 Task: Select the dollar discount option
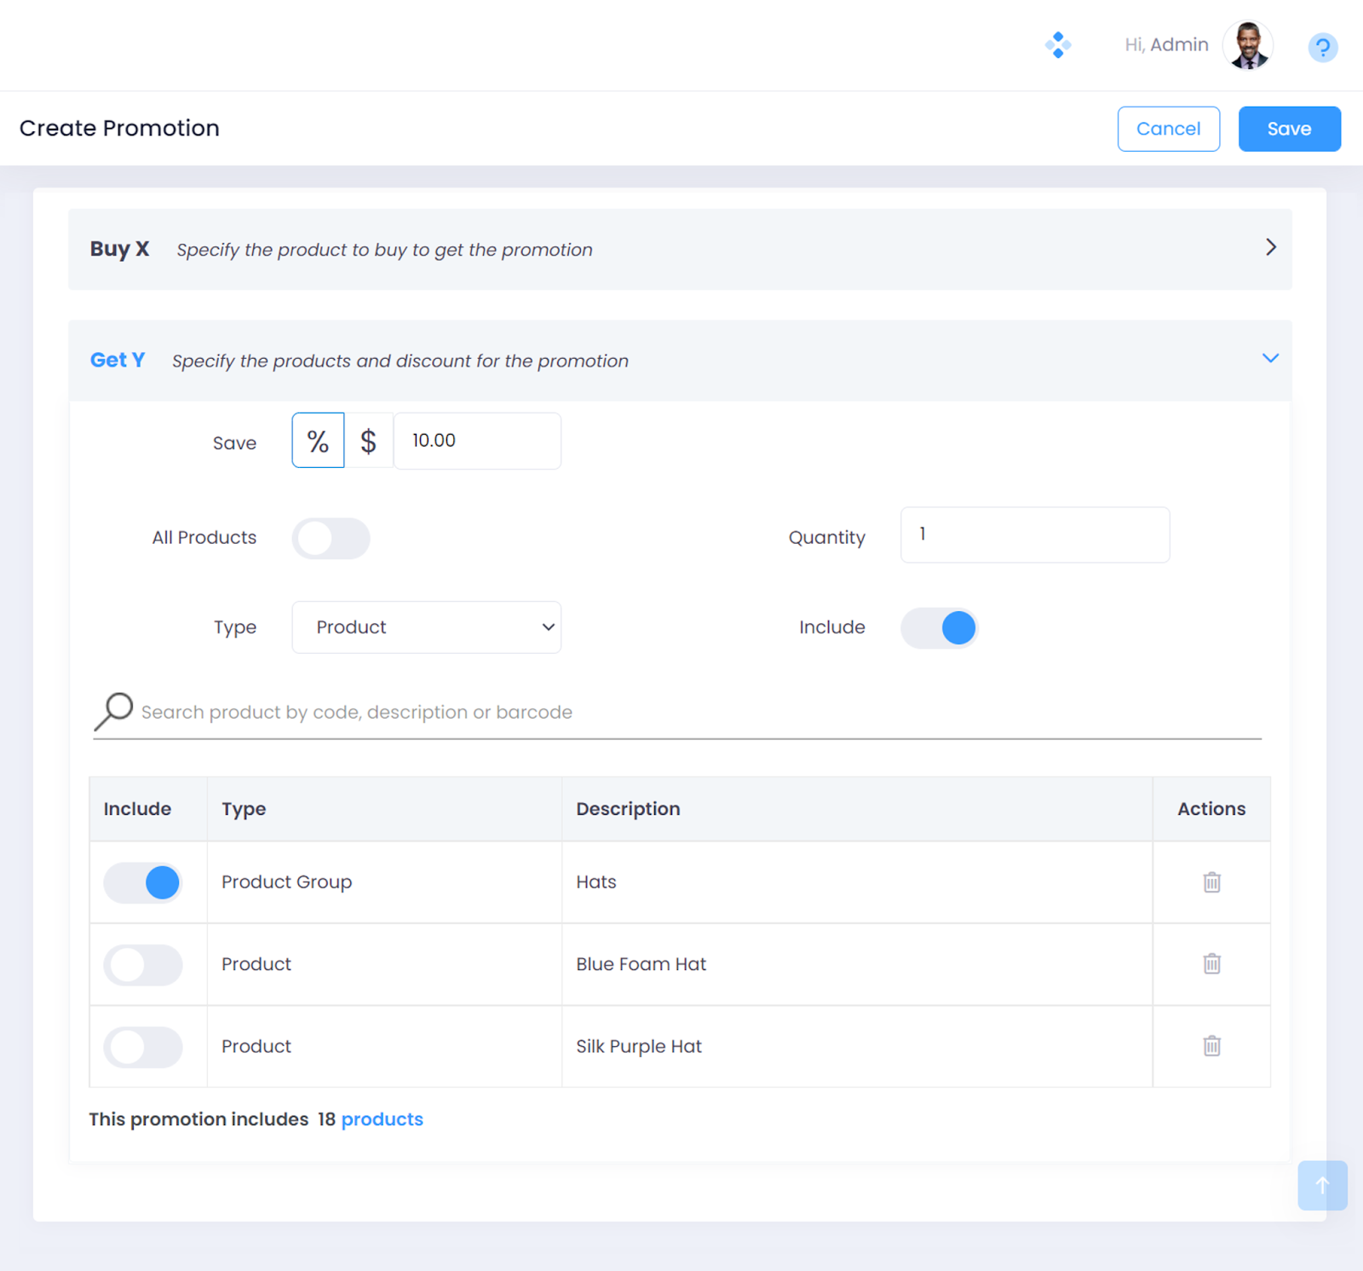(368, 441)
